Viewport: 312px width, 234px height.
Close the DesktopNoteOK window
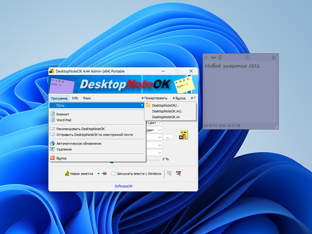tap(191, 71)
